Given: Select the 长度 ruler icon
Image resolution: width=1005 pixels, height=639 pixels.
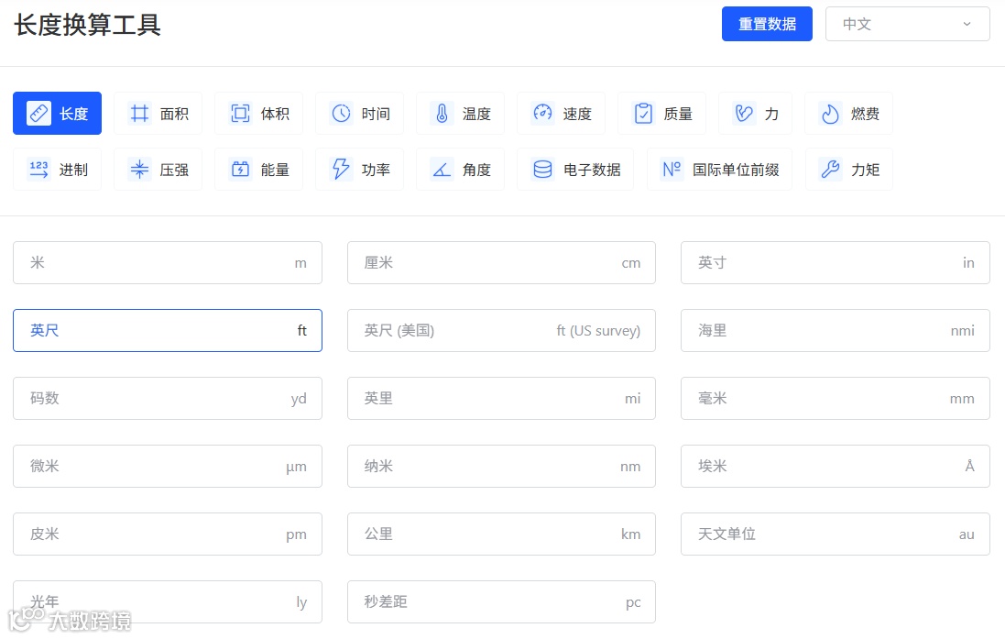Looking at the screenshot, I should point(38,114).
